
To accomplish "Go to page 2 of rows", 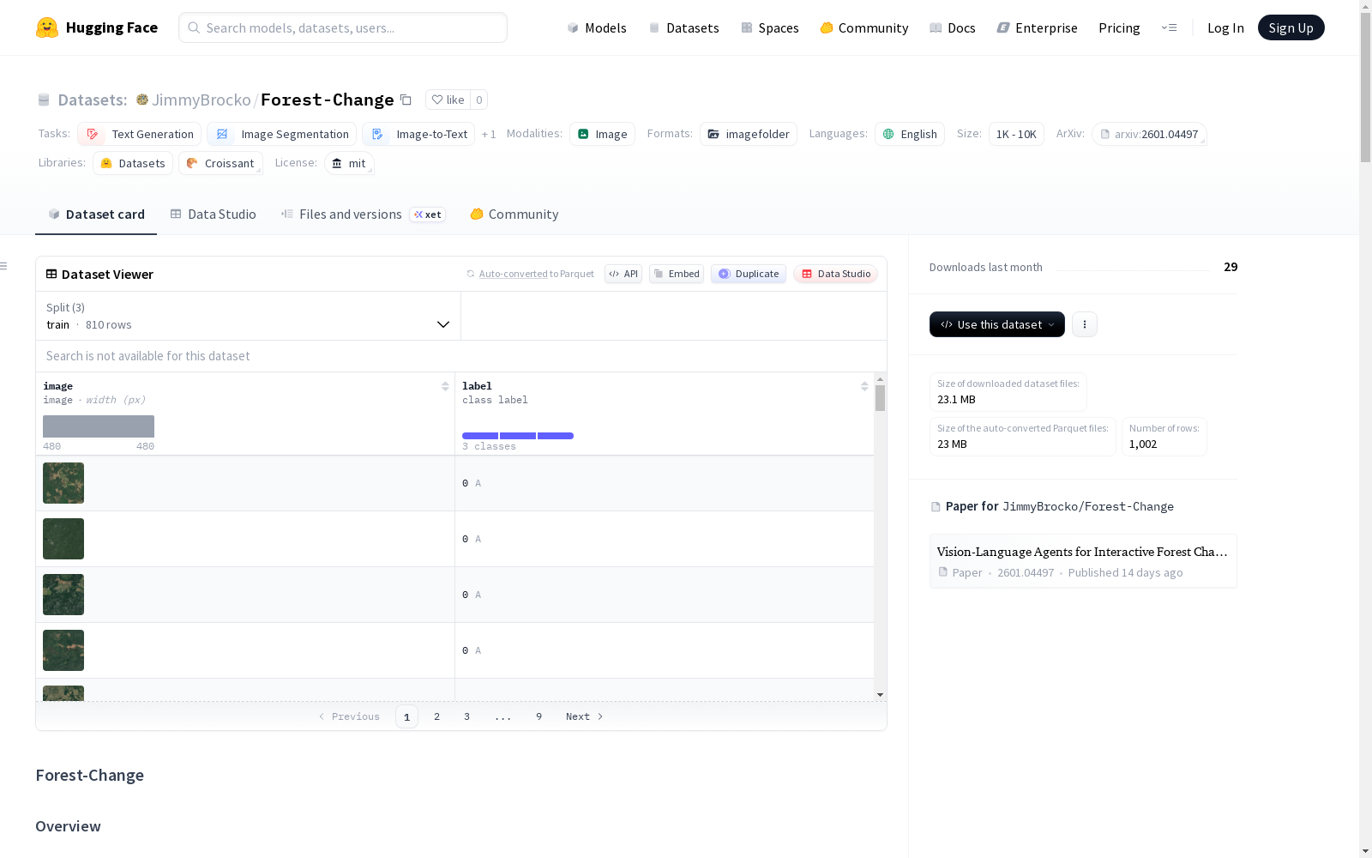I will [x=436, y=716].
